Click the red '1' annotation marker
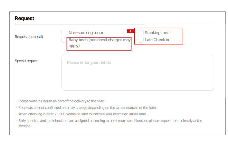The height and width of the screenshot is (141, 228). click(x=130, y=31)
